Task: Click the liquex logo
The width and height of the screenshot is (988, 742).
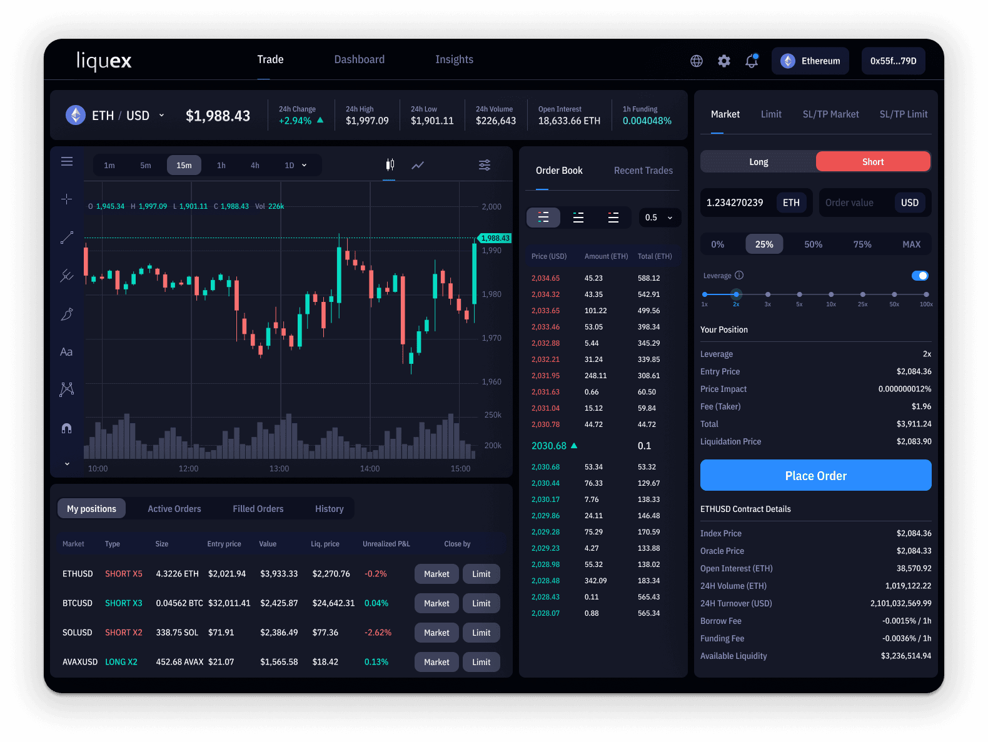Action: coord(104,61)
